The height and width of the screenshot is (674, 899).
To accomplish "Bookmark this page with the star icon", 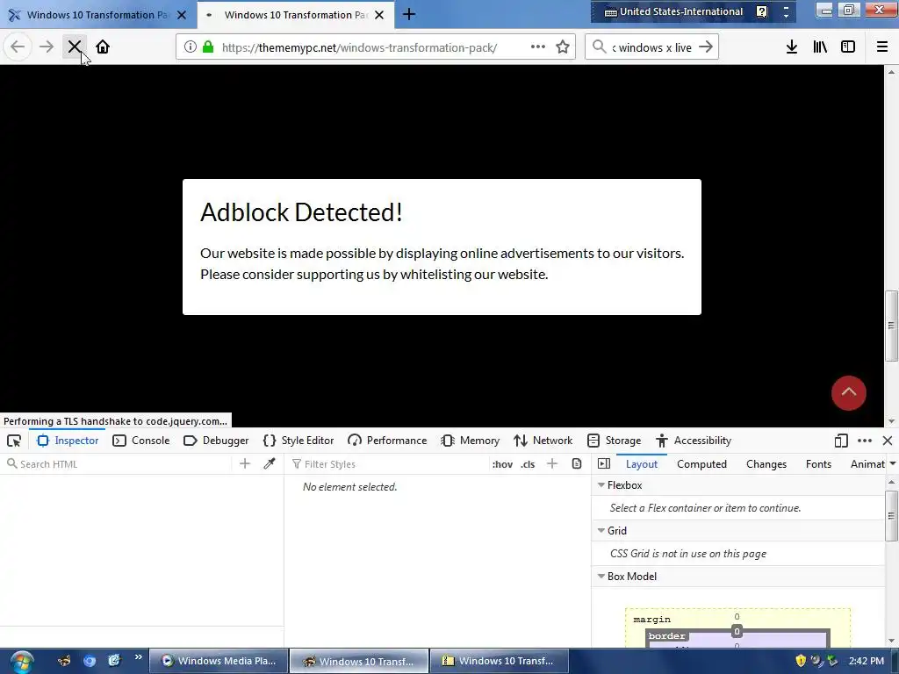I will (x=563, y=47).
